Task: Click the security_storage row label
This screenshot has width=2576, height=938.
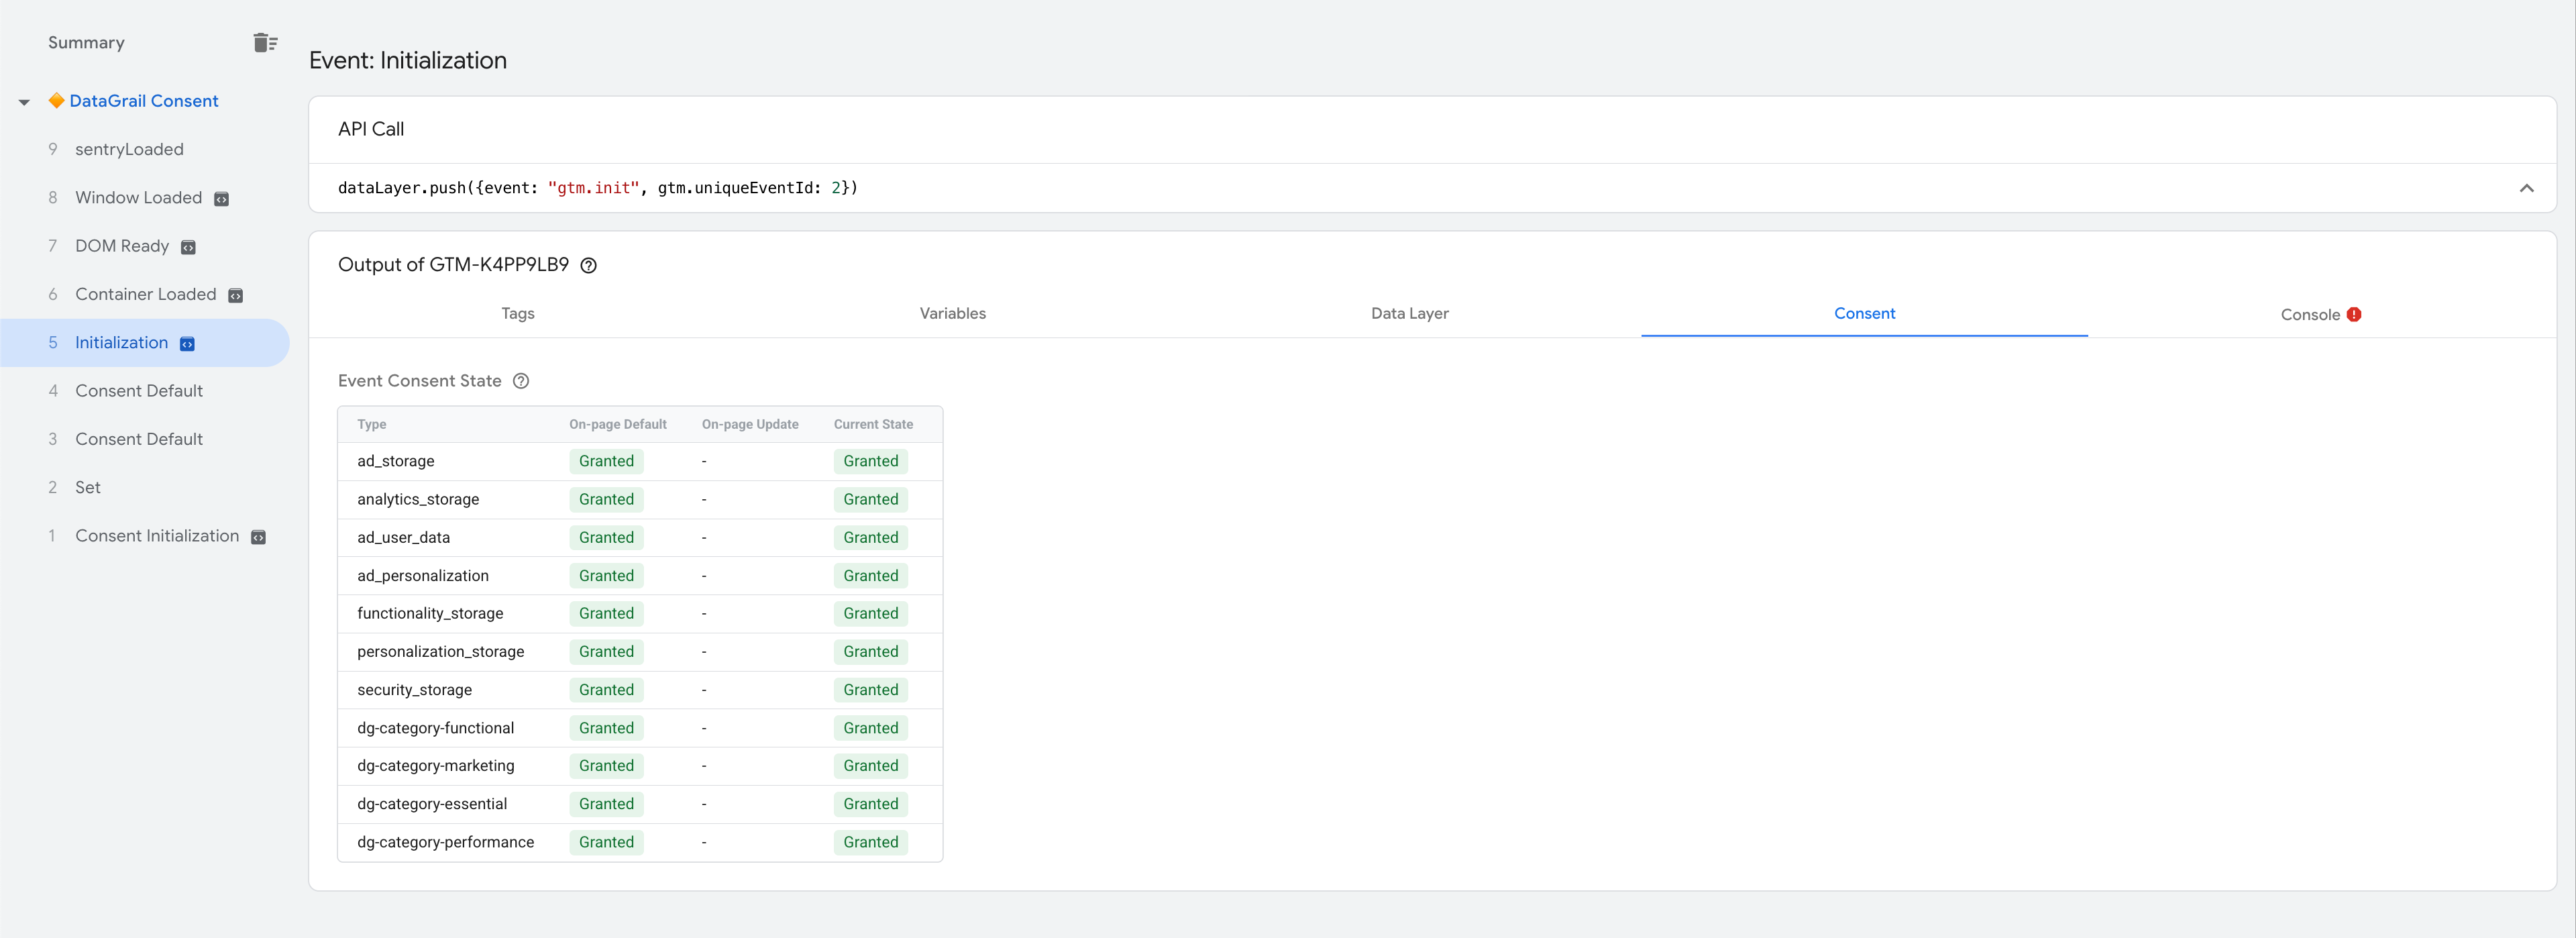Action: [414, 690]
